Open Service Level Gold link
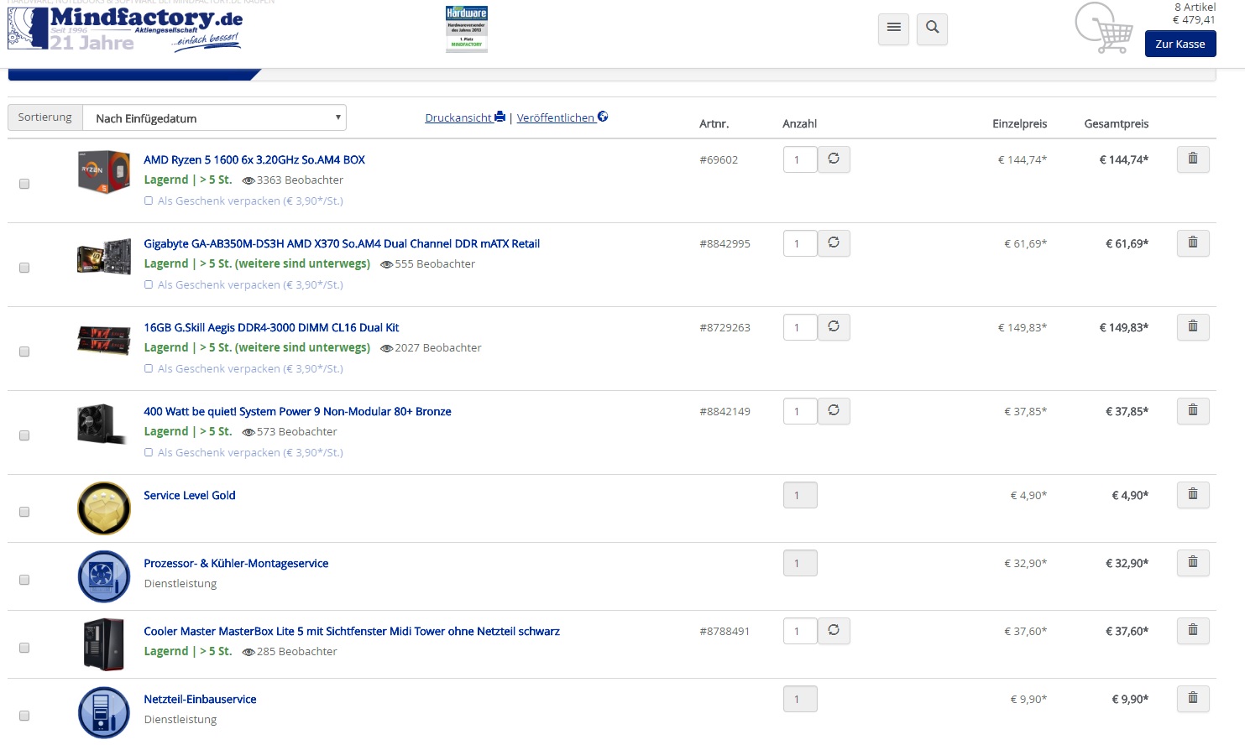Screen dimensions: 1245x745 coord(190,495)
